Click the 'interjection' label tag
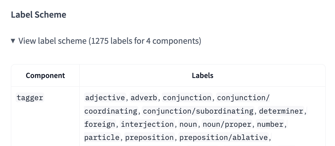Screen dimensions: 335x146 click(147, 124)
